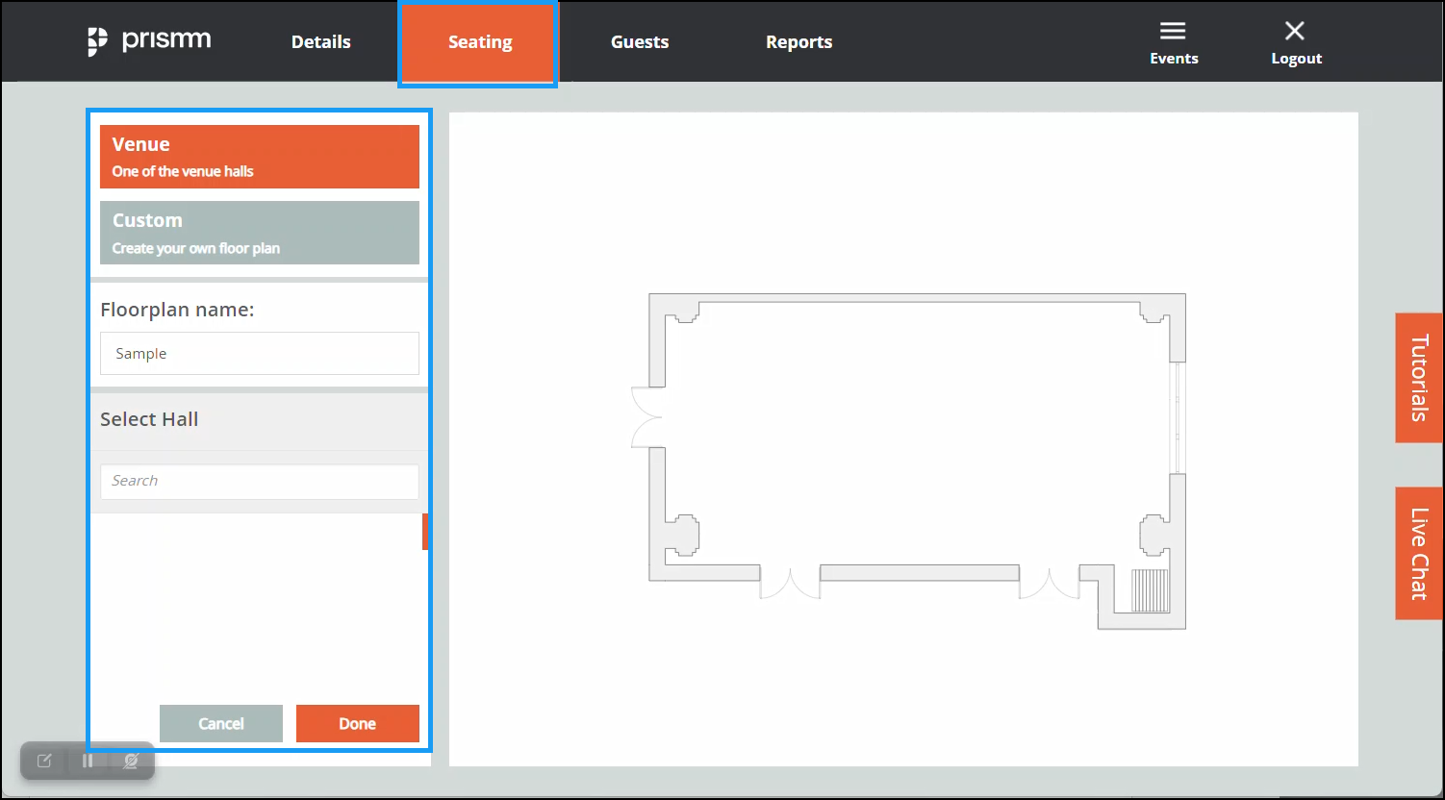This screenshot has height=800, width=1445.
Task: Click the hall floor plan preview
Action: 908,462
